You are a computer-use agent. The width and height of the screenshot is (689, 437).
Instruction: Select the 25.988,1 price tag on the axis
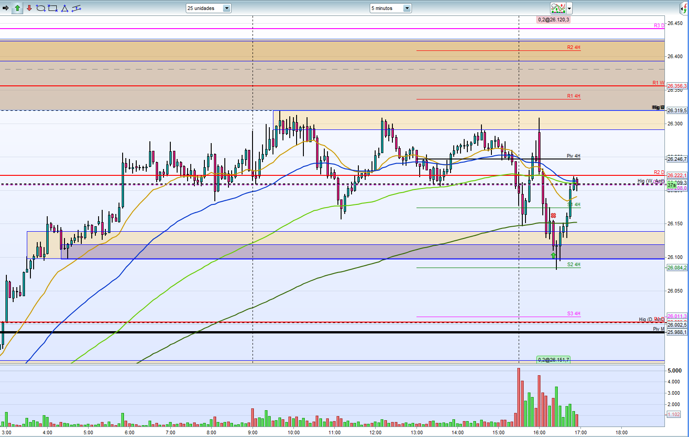(677, 332)
